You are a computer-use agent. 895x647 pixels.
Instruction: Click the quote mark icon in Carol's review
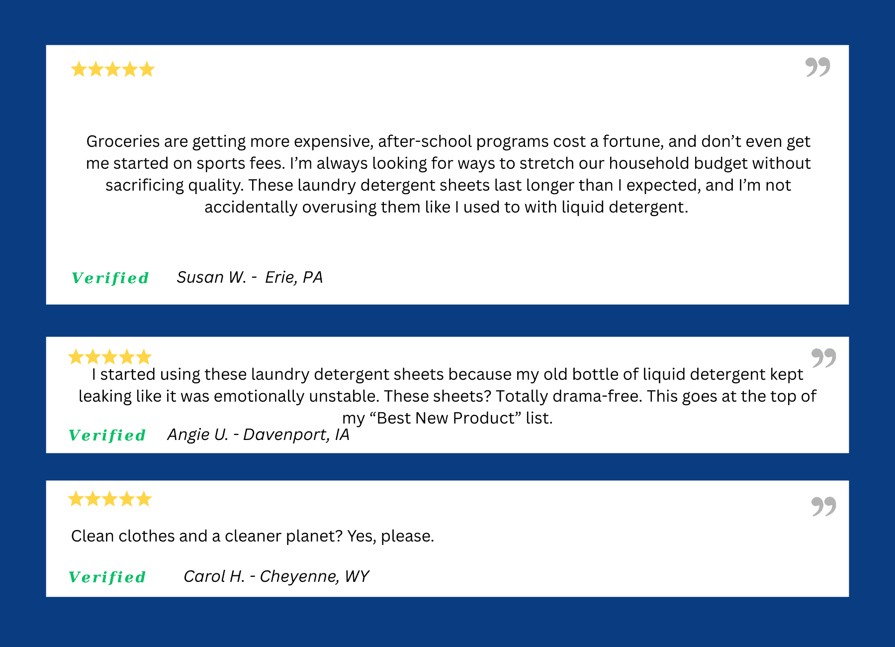[823, 506]
